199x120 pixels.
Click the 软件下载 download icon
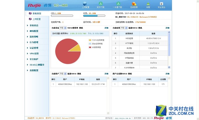(101, 3)
